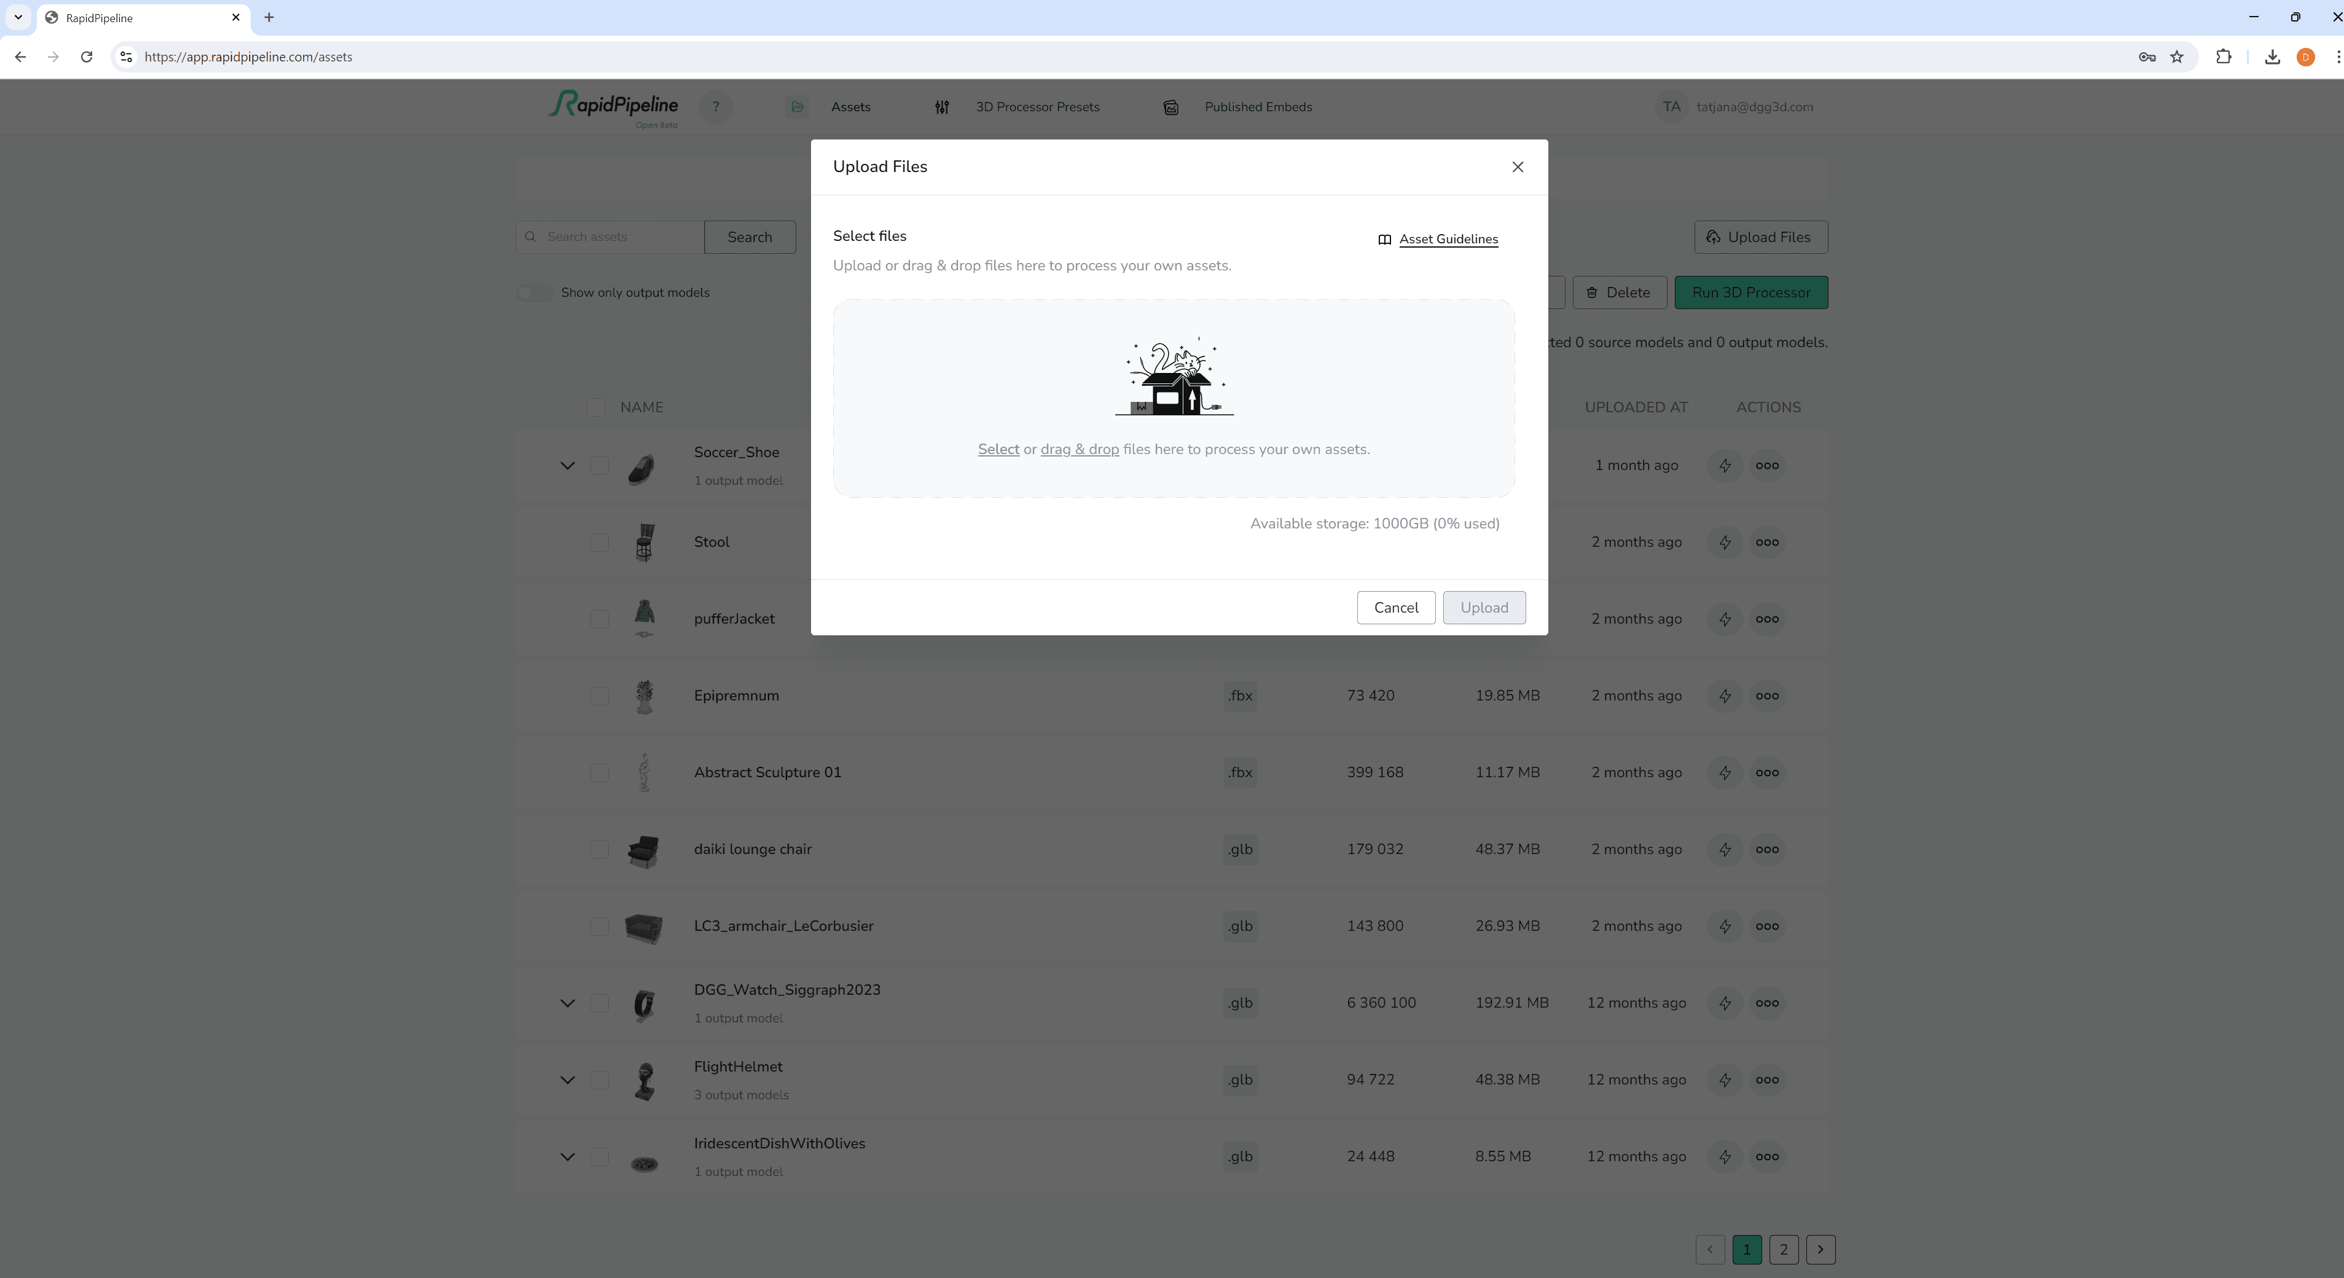2344x1278 pixels.
Task: Click the FlightHelmet thumbnail
Action: click(x=645, y=1081)
